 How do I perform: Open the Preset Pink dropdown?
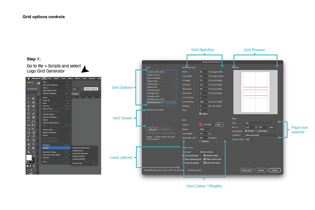coord(206,129)
